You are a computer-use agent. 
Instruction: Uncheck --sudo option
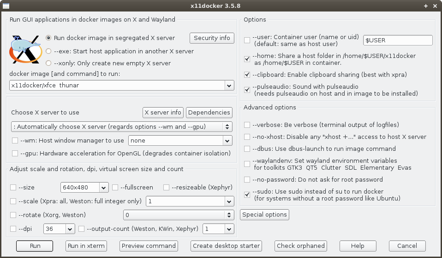247,195
